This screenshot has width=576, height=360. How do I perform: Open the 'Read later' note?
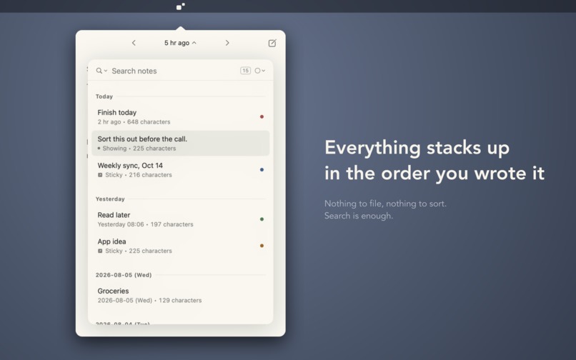180,219
